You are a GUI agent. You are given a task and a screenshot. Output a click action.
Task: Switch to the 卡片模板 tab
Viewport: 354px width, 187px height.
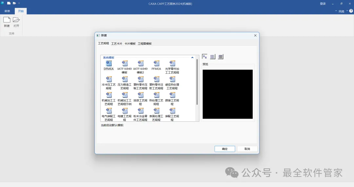coord(130,44)
